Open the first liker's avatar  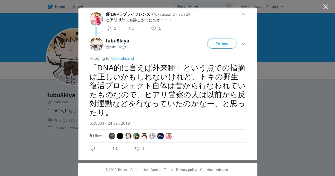[x=112, y=136]
